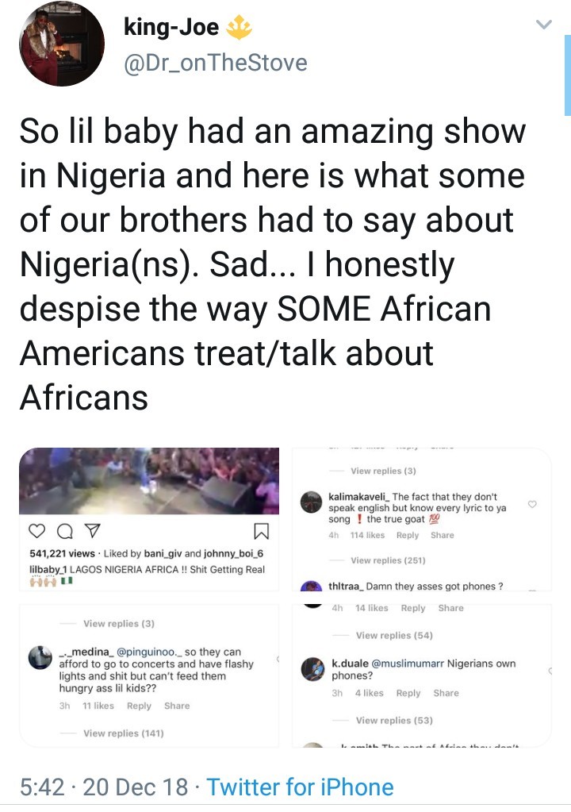The width and height of the screenshot is (571, 812).
Task: Expand the tweet options chevron
Action: click(x=544, y=25)
